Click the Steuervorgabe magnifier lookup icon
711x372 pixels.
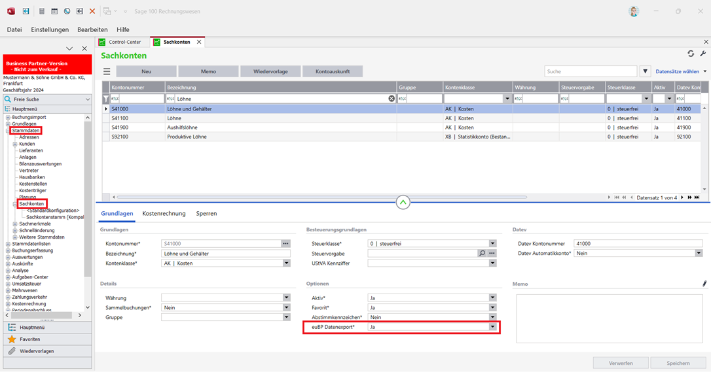(483, 254)
